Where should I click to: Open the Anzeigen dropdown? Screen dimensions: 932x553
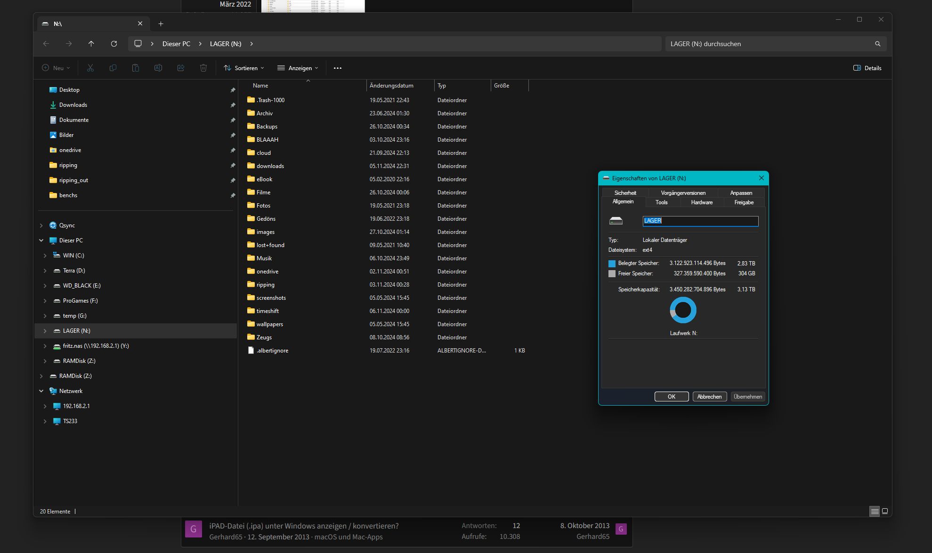[x=298, y=68]
